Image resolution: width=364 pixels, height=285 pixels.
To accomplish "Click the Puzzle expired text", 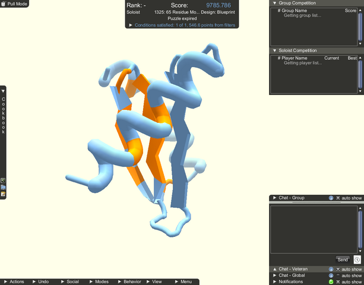I will tap(182, 18).
